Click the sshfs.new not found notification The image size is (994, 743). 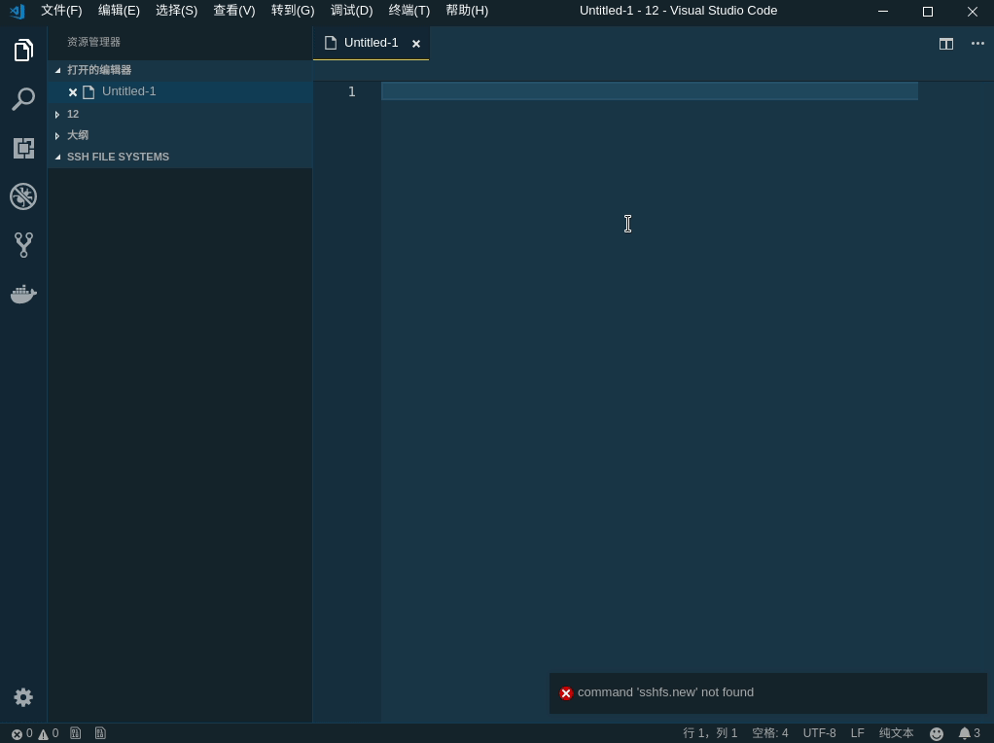pyautogui.click(x=767, y=693)
